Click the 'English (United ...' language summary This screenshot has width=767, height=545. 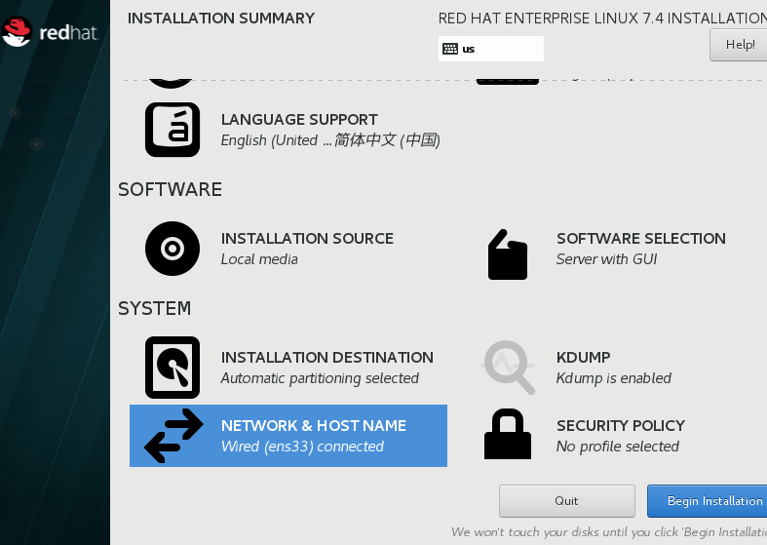330,140
